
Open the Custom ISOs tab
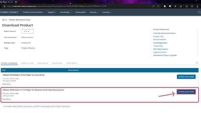click(x=57, y=63)
